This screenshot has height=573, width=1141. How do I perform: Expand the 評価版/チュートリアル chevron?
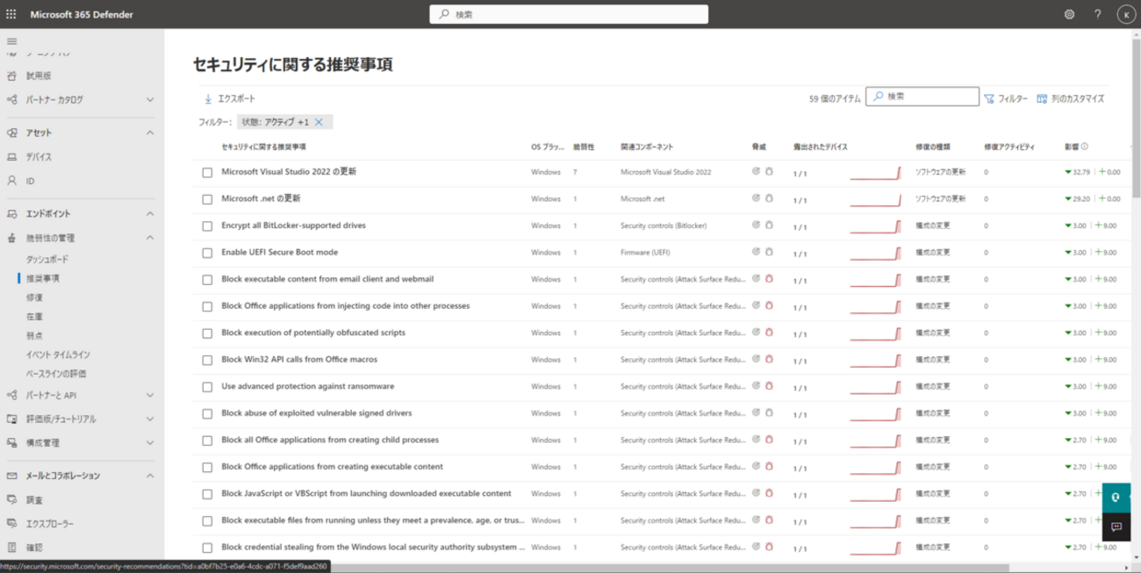[x=150, y=419]
